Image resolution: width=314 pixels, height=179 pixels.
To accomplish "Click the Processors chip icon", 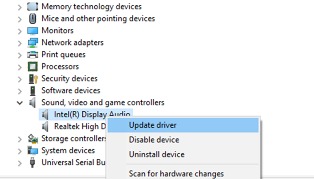I will click(x=32, y=67).
